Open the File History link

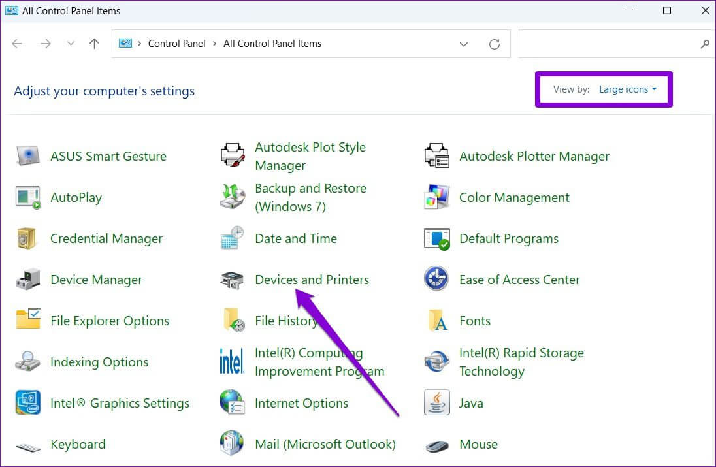click(x=286, y=321)
